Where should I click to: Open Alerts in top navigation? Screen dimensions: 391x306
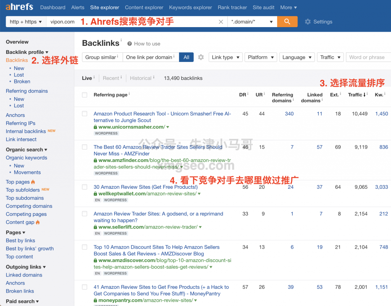78,8
